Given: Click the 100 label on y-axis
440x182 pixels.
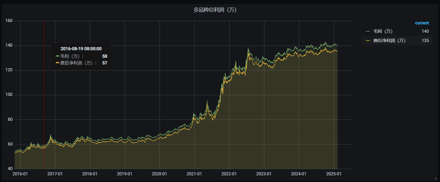Looking at the screenshot, I should pos(9,95).
